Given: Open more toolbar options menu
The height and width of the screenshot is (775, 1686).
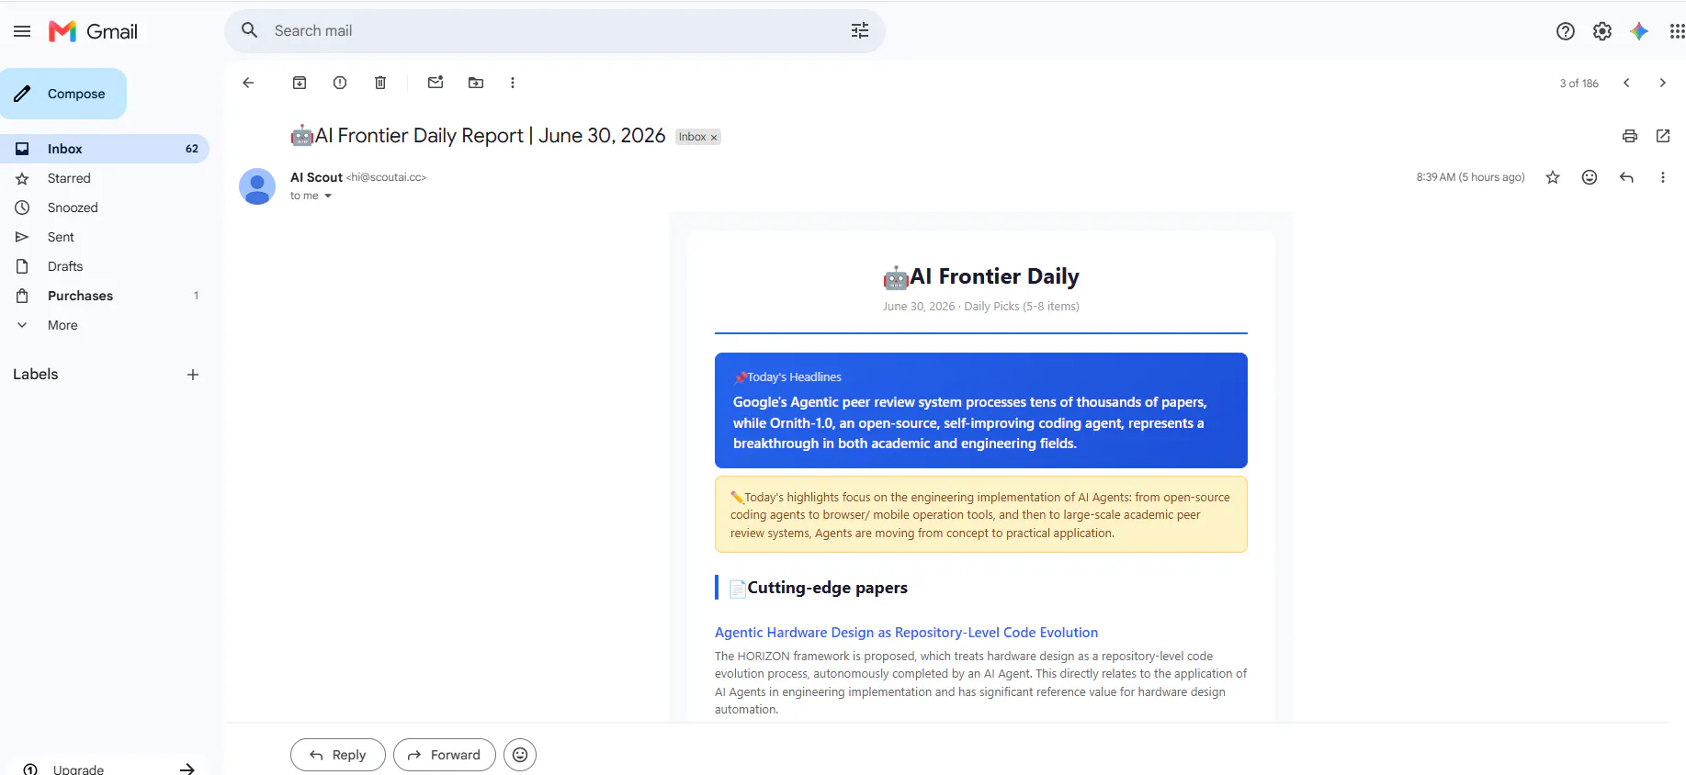Looking at the screenshot, I should pyautogui.click(x=513, y=83).
